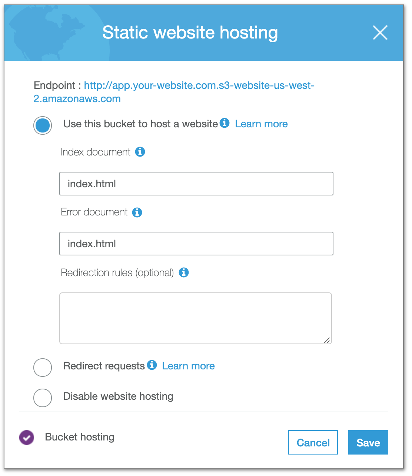Image resolution: width=412 pixels, height=476 pixels.
Task: Open the Error document info tooltip
Action: (137, 212)
